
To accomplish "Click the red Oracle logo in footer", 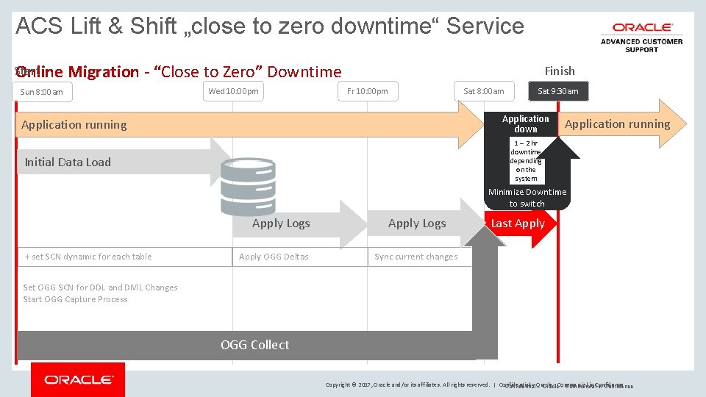I will coord(78,379).
